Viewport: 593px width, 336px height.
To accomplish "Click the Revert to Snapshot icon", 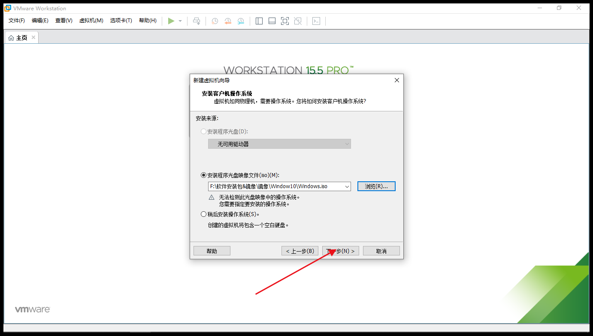I will [x=228, y=21].
